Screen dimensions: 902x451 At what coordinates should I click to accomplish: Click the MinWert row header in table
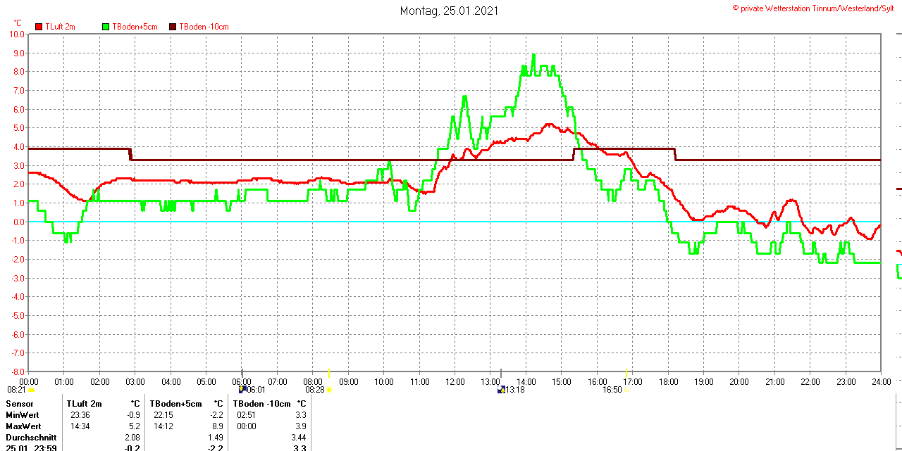click(23, 415)
